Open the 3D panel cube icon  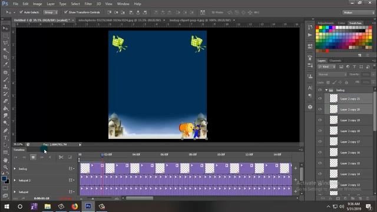[x=310, y=107]
